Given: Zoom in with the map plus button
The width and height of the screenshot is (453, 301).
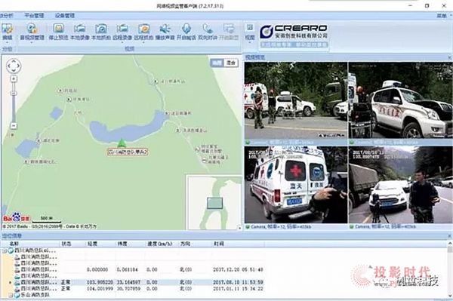Looking at the screenshot, I should pyautogui.click(x=14, y=78).
